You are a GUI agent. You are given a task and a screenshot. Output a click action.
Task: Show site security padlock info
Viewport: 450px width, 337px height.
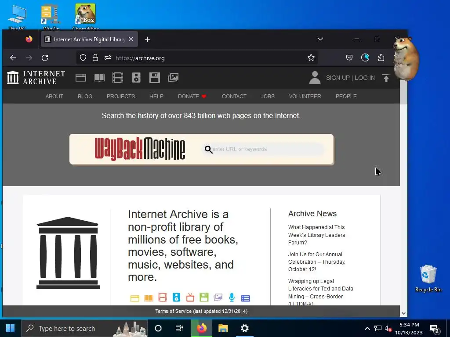tap(95, 58)
